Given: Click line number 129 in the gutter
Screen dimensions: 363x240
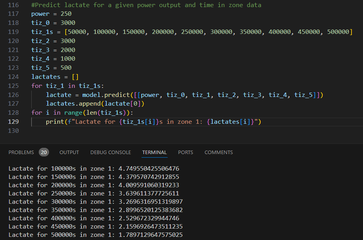Looking at the screenshot, I should point(13,122).
